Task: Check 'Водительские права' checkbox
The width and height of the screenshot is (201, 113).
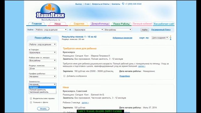Action: point(31,98)
